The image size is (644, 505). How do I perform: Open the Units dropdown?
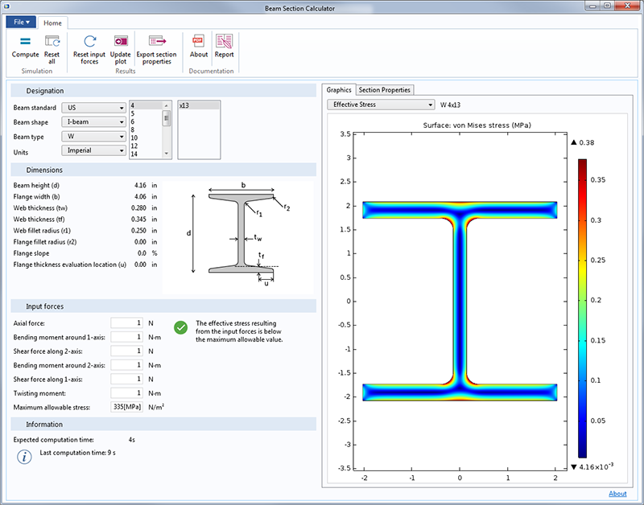click(x=93, y=150)
